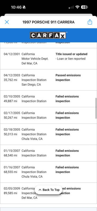Select the 02/10/2005 failed emissions entry
Viewport: 97px width, 211px height.
pyautogui.click(x=48, y=99)
